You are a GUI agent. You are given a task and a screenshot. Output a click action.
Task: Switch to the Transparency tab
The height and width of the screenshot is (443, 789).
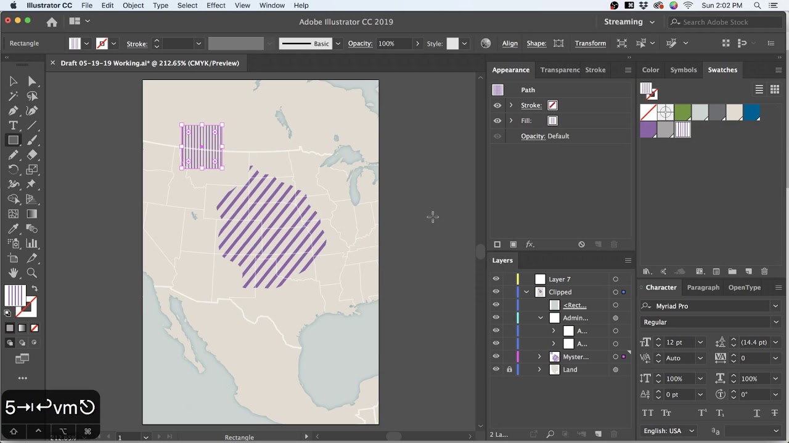pos(560,70)
